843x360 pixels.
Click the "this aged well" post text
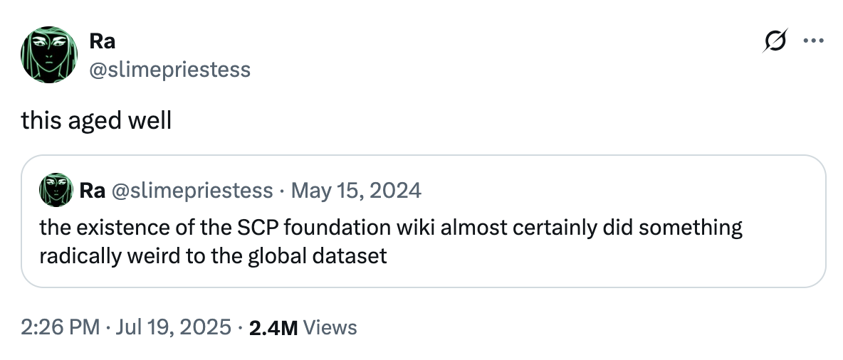pos(96,121)
